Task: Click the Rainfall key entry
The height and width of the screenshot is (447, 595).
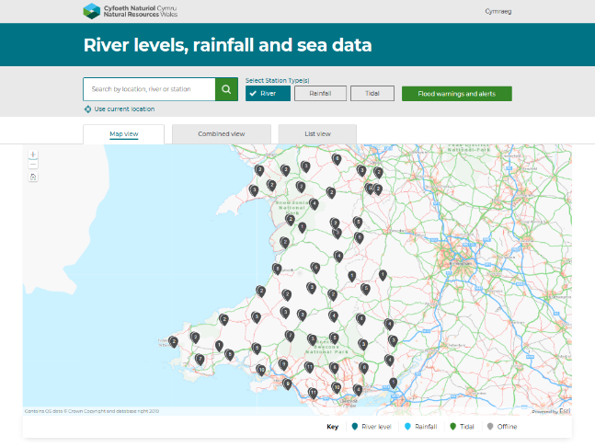Action: point(421,427)
